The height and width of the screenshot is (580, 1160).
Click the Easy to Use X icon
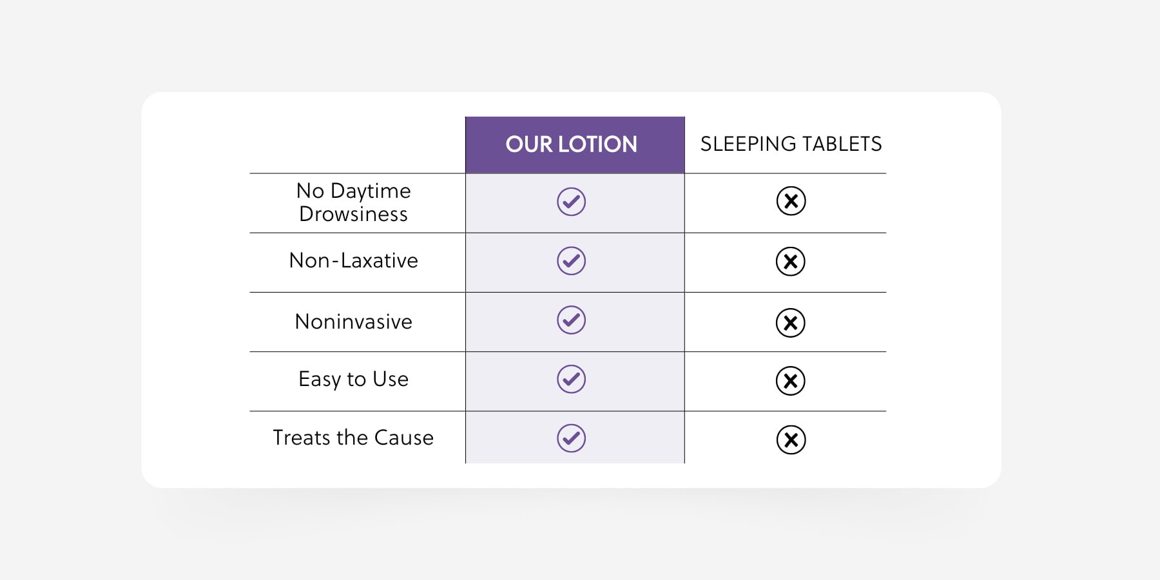point(791,381)
